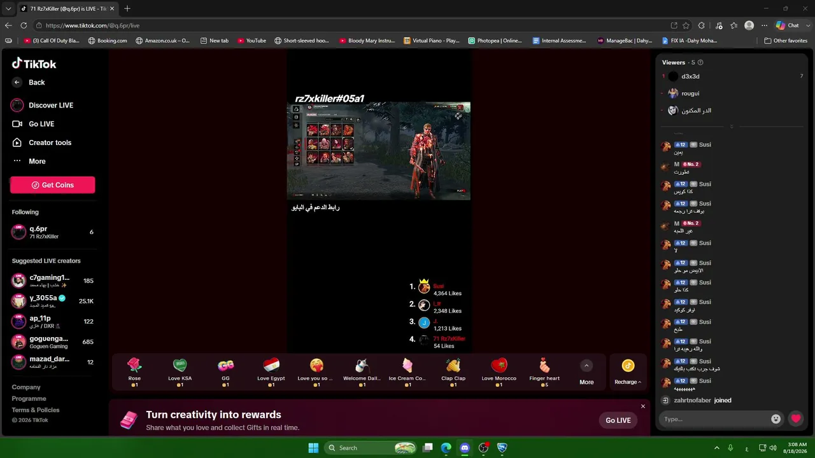Click the taskbar Search box

[371, 448]
